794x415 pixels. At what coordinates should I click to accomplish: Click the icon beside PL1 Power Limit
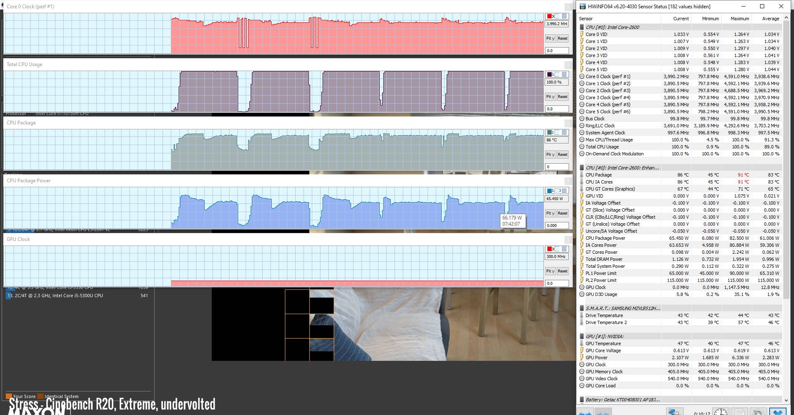tap(582, 273)
